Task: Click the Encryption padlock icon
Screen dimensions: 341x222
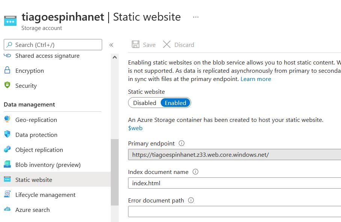Action: (8, 70)
